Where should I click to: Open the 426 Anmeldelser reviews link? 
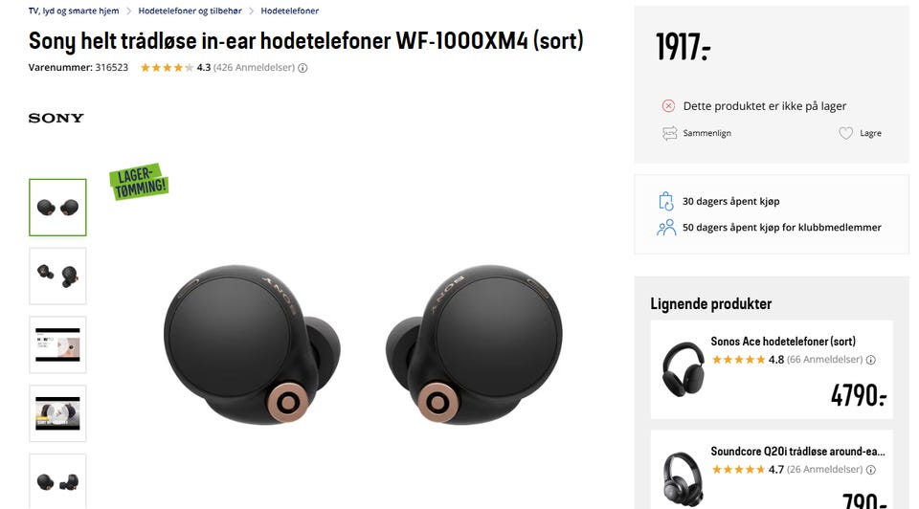tap(254, 67)
